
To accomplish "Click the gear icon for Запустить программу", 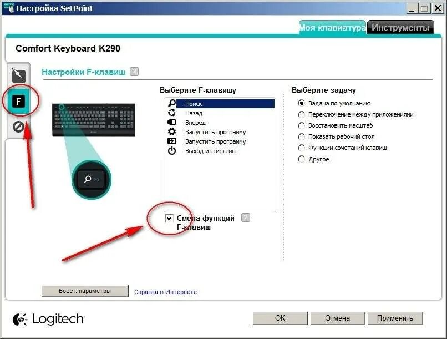I will click(172, 131).
